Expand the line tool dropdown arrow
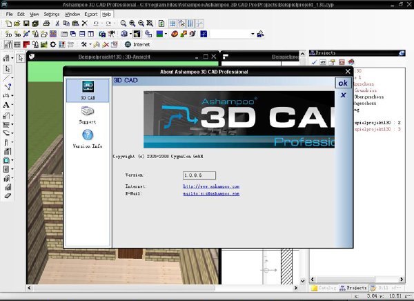 click(x=12, y=78)
